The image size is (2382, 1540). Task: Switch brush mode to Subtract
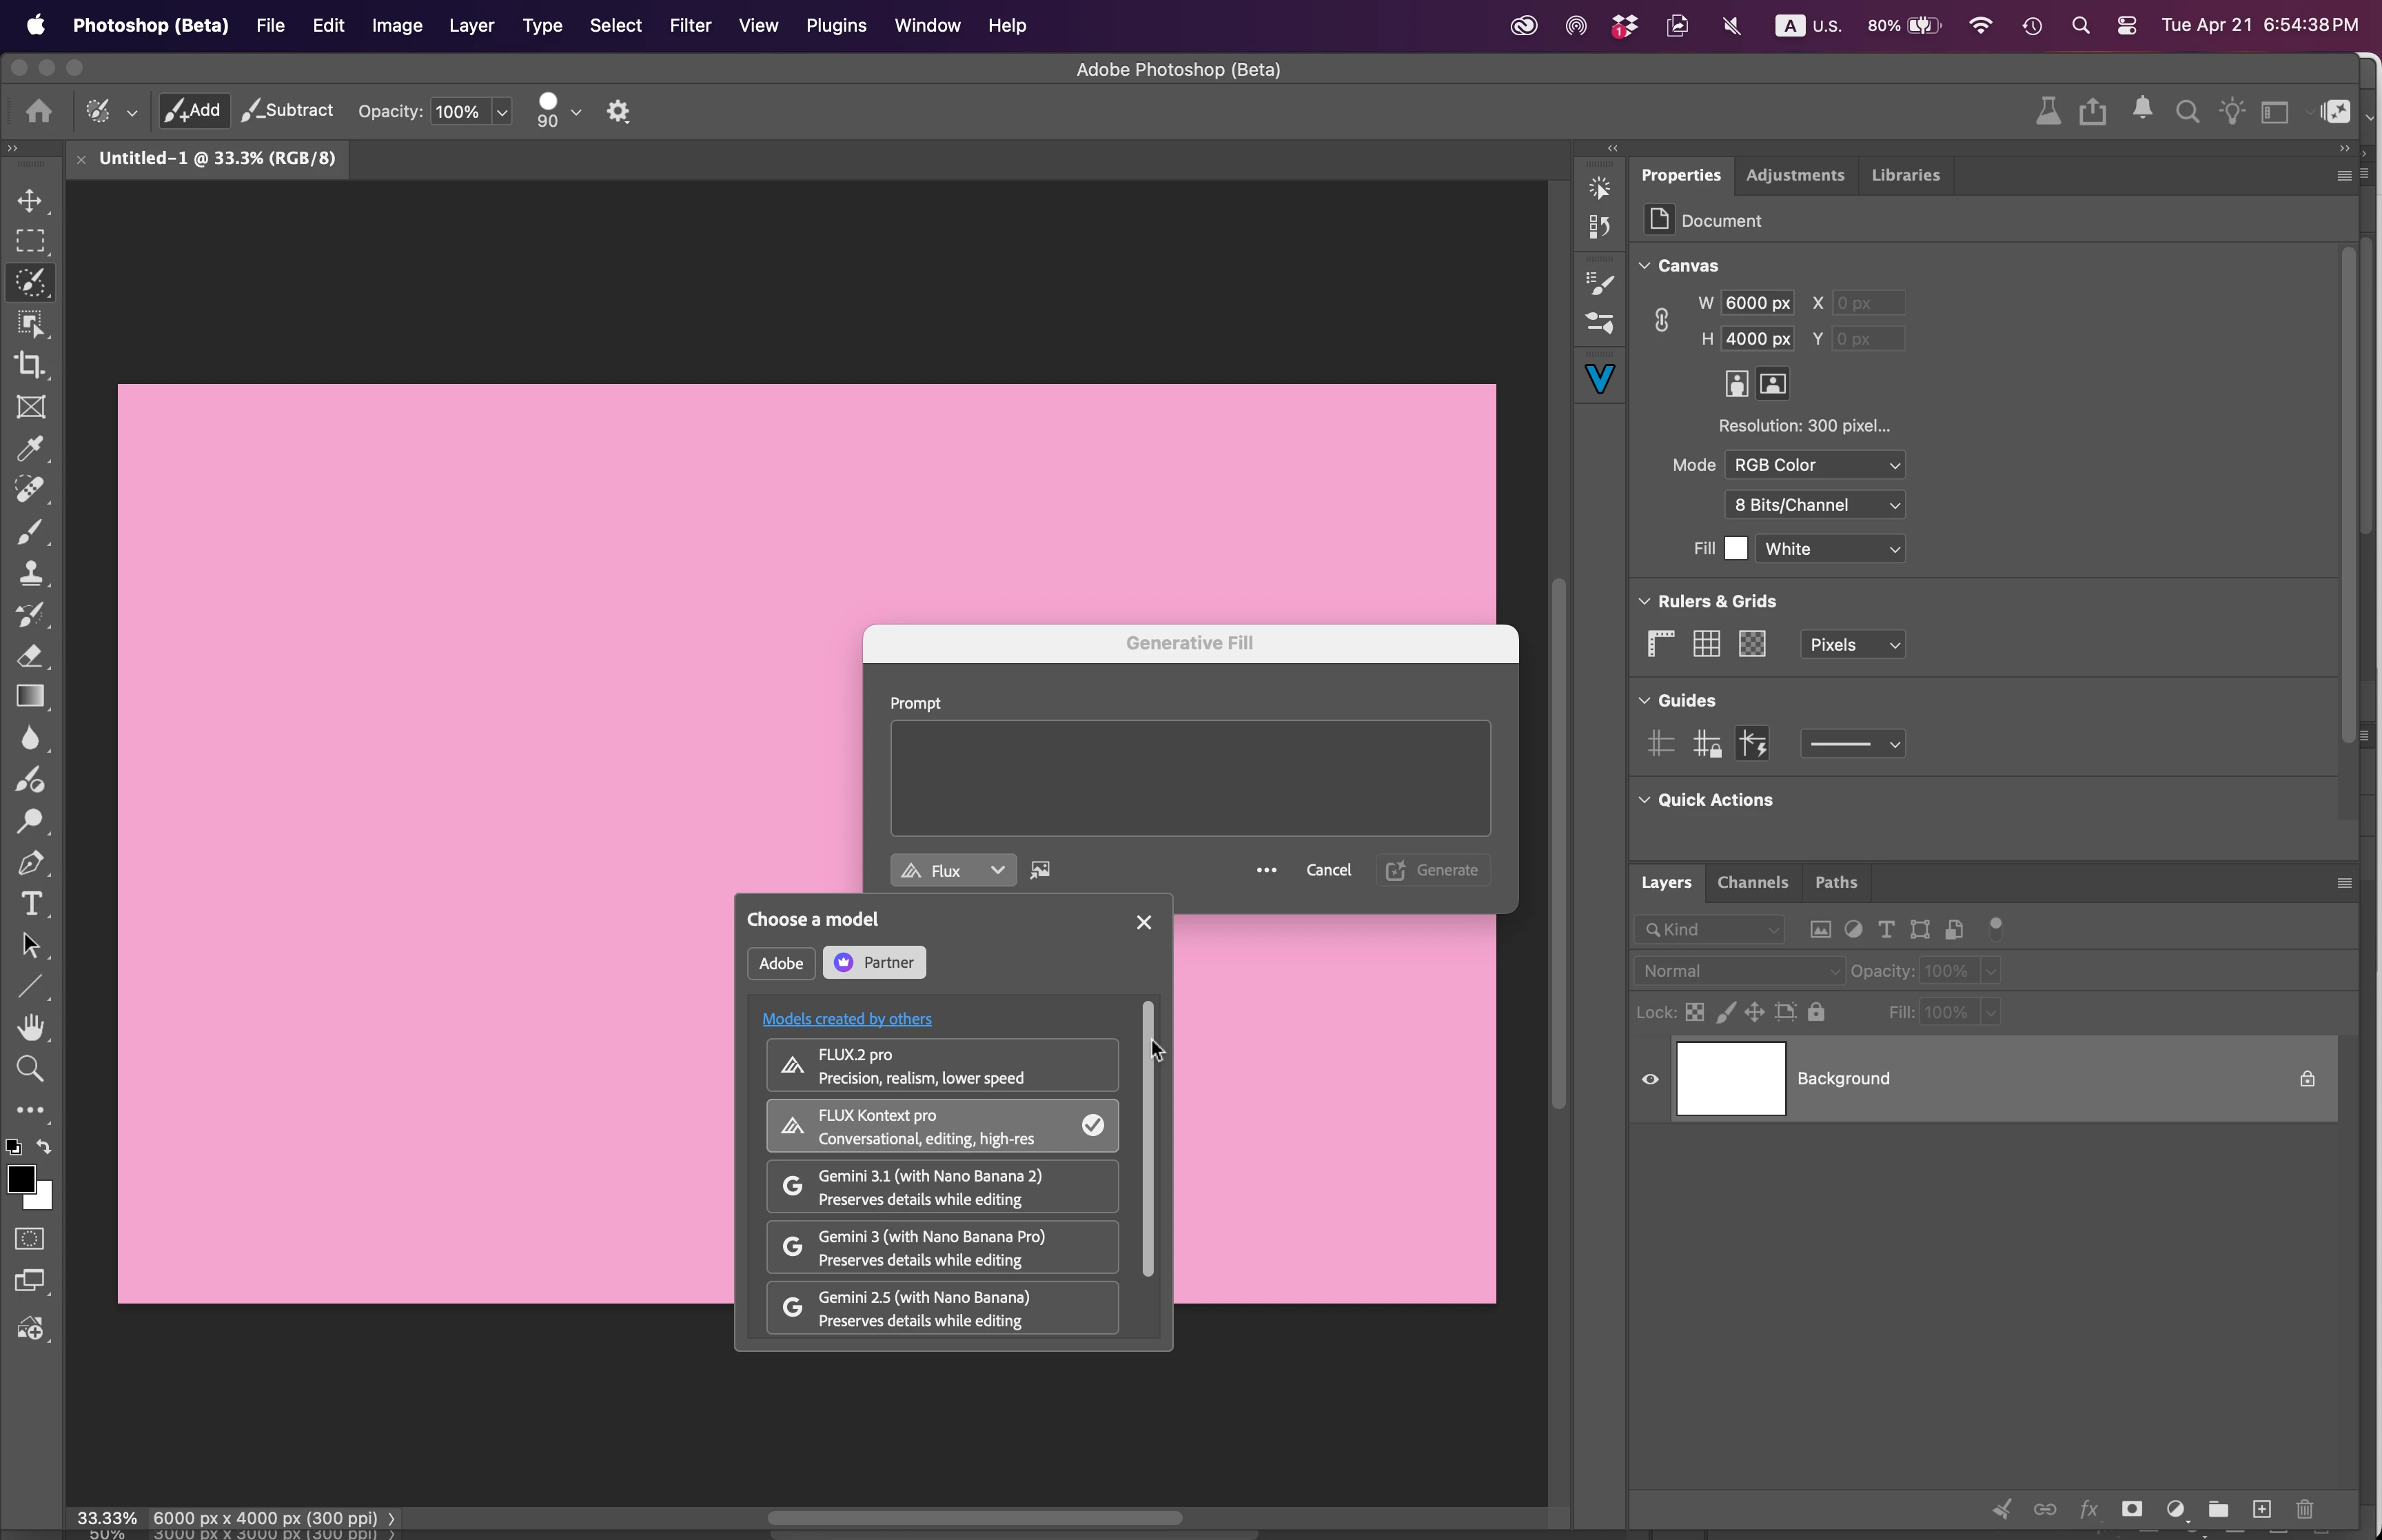[x=288, y=110]
